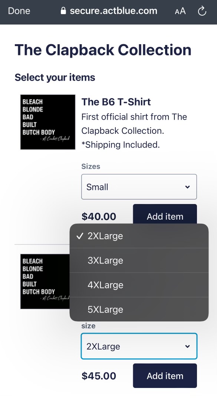Click the B6 T-Shirt product thumbnail

click(47, 122)
